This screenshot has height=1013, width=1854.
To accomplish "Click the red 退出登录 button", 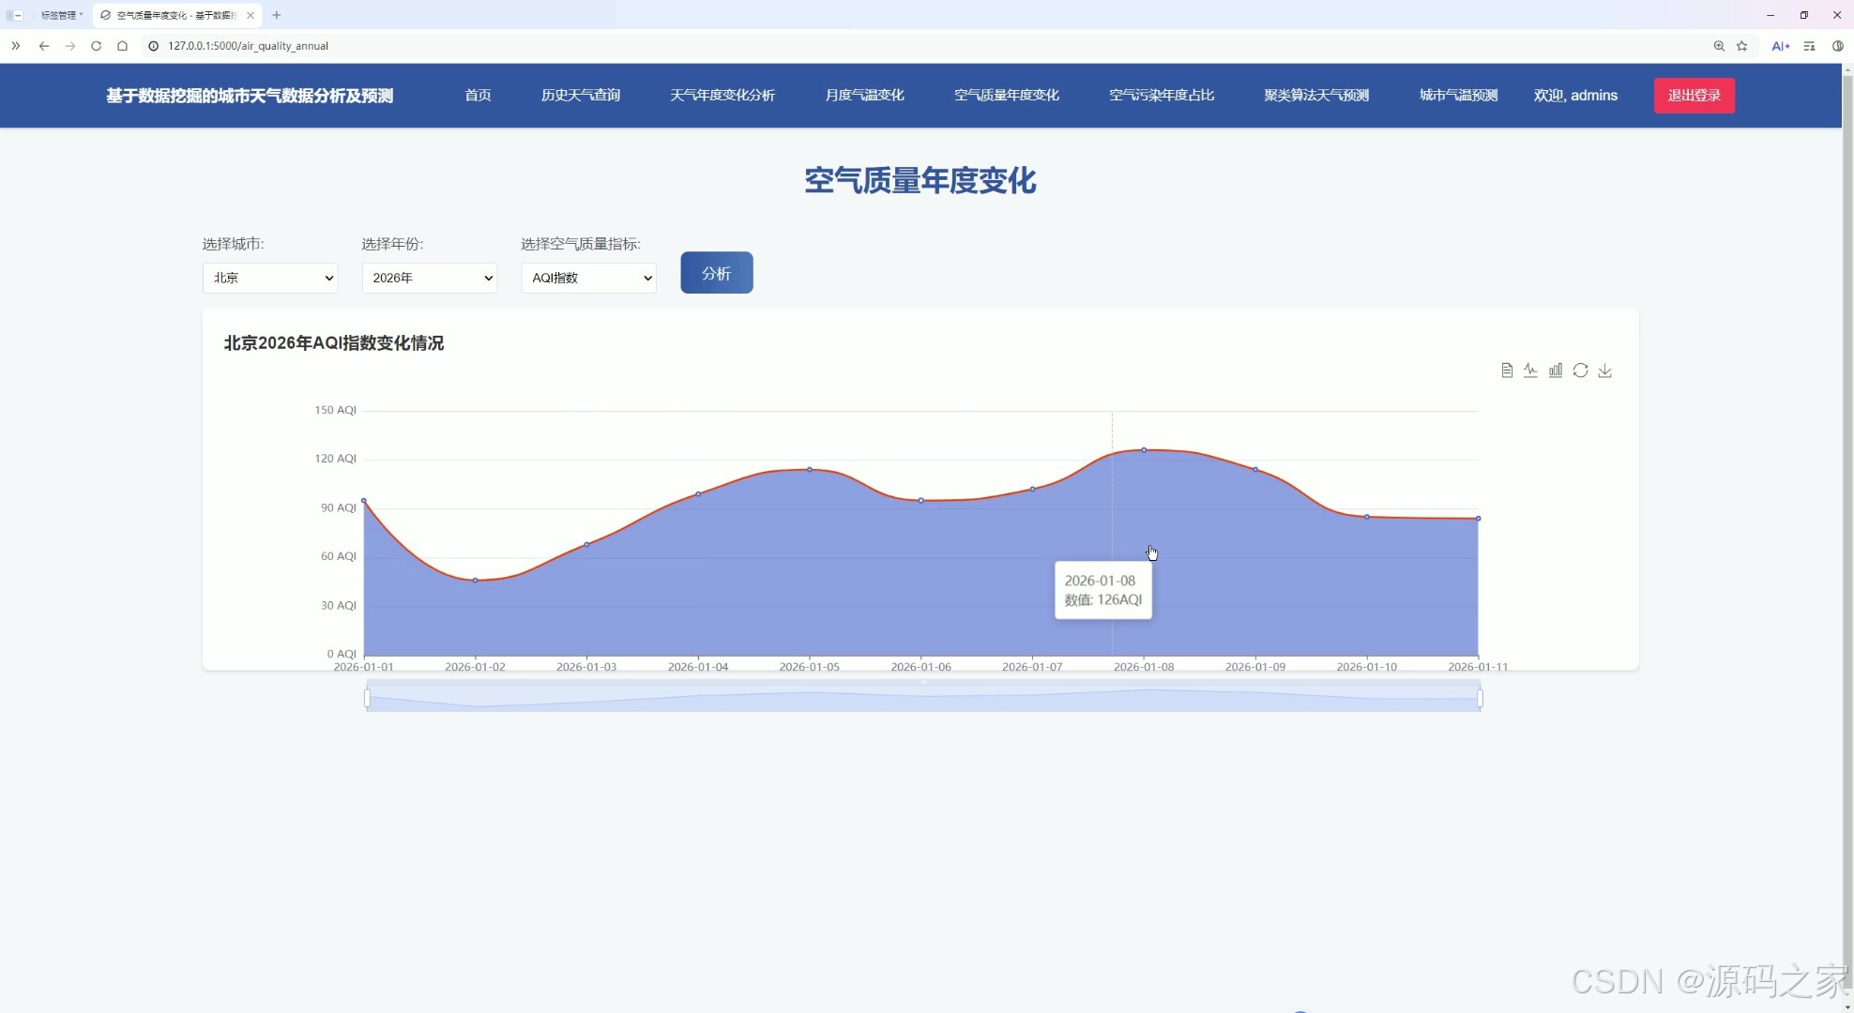I will tap(1694, 96).
